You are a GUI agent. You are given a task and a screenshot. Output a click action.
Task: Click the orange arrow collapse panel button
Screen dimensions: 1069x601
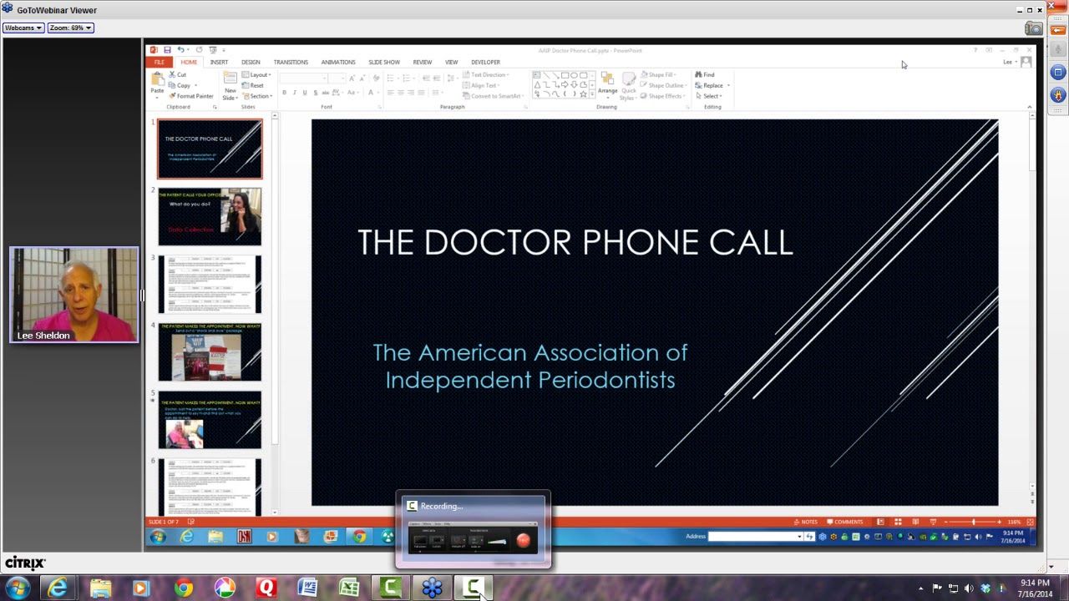click(1058, 30)
